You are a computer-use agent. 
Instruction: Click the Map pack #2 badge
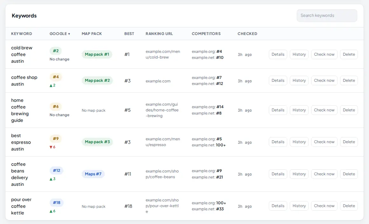tap(97, 80)
